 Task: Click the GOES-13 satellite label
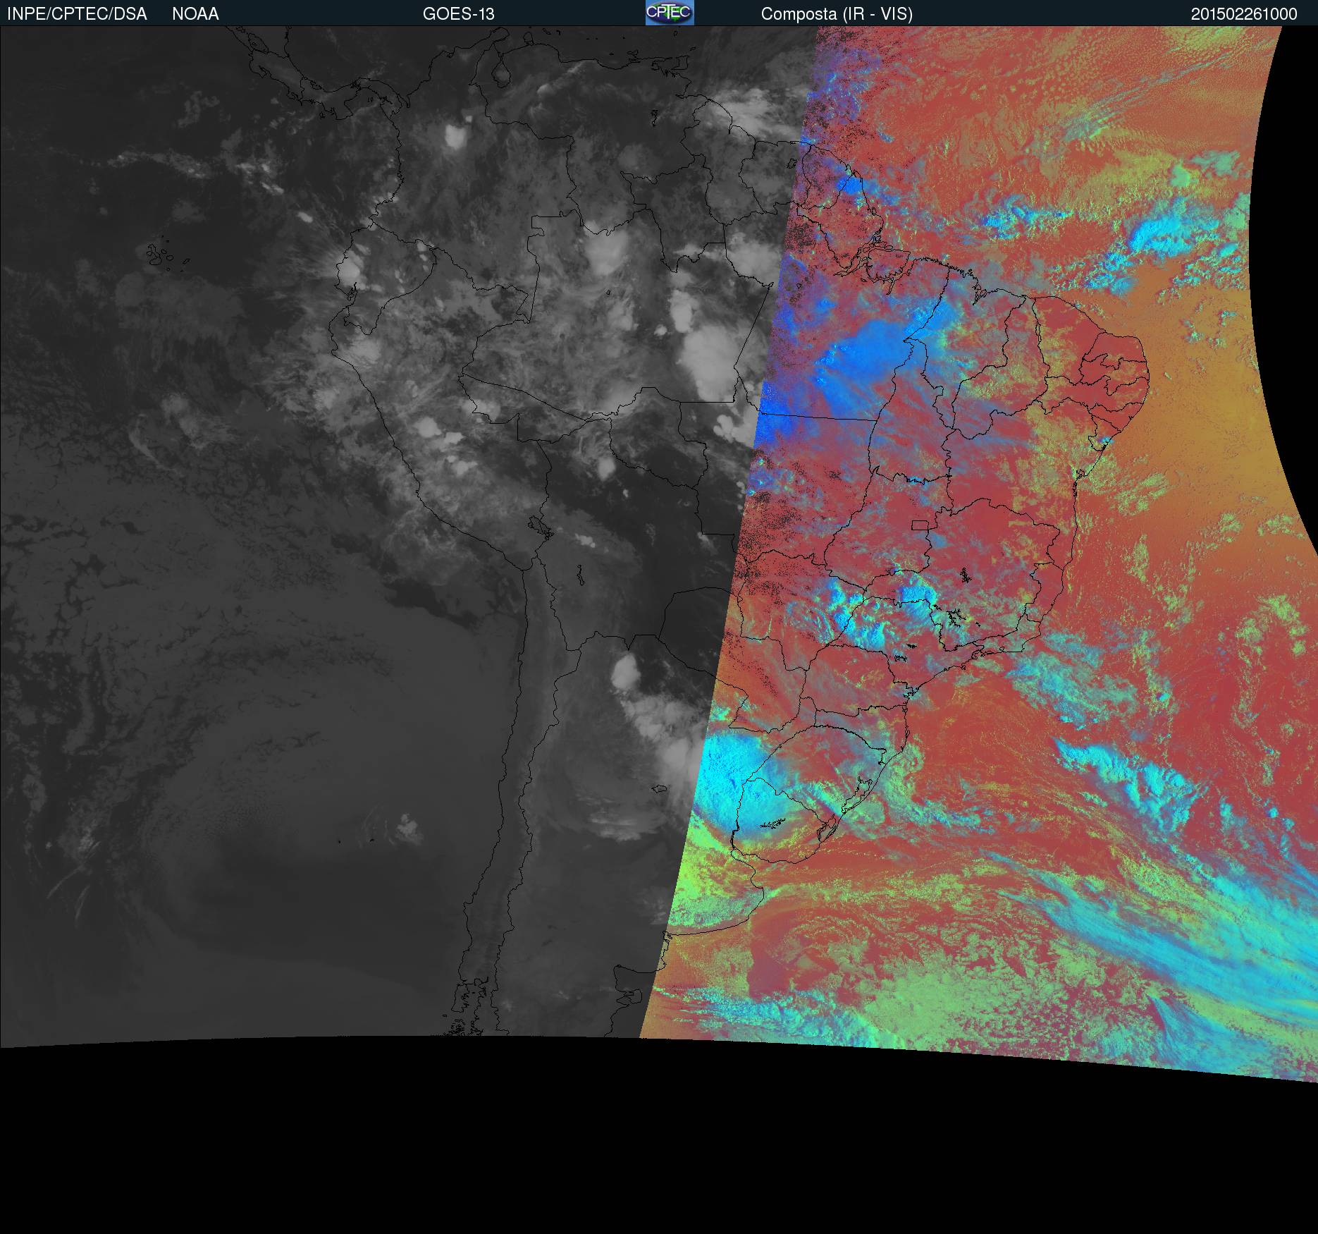click(459, 14)
